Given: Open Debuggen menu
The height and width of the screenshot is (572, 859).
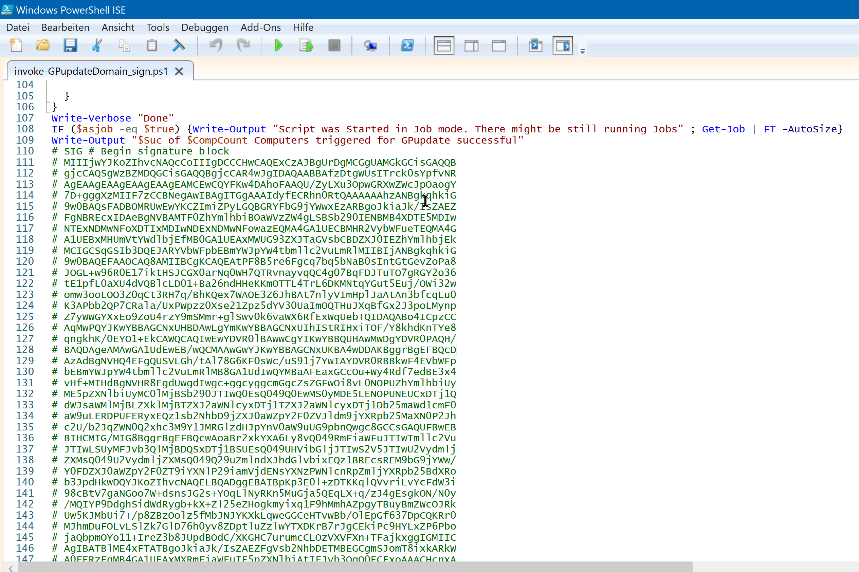Looking at the screenshot, I should pos(205,27).
